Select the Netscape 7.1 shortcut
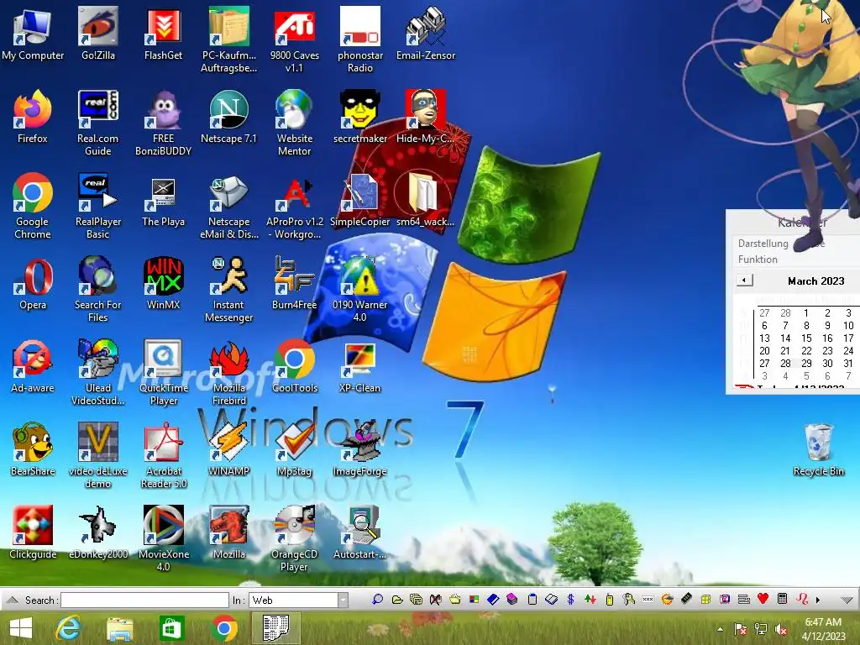The height and width of the screenshot is (645, 860). [x=228, y=117]
